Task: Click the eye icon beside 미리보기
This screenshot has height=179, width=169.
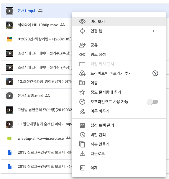Action: coord(82,22)
